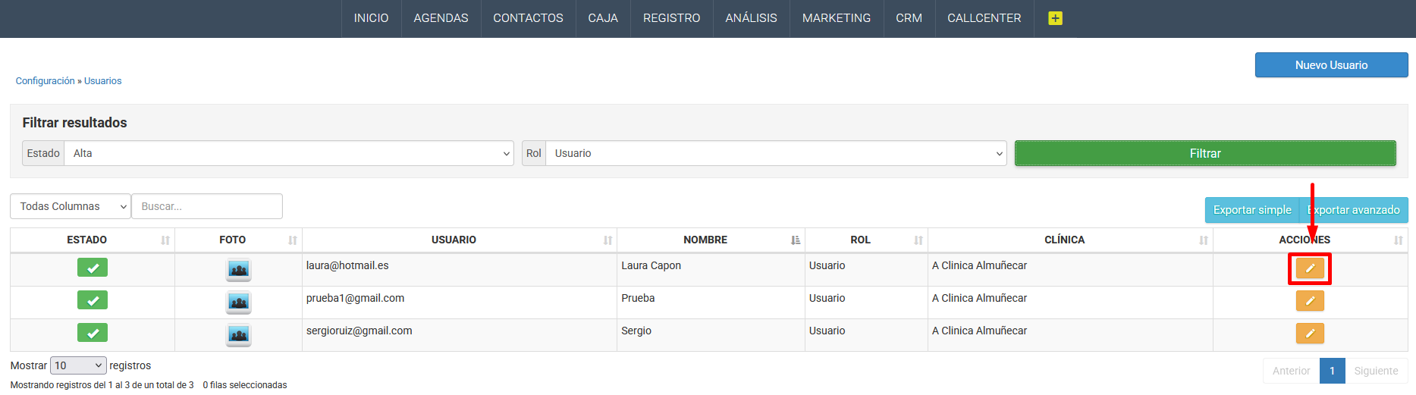This screenshot has width=1416, height=395.
Task: Open the AGENDAS menu
Action: click(x=441, y=18)
